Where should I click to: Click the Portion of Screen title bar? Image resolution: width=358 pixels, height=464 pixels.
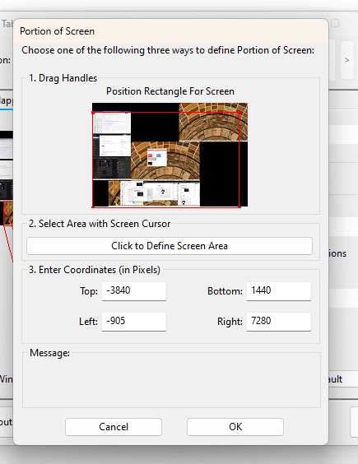(x=170, y=31)
